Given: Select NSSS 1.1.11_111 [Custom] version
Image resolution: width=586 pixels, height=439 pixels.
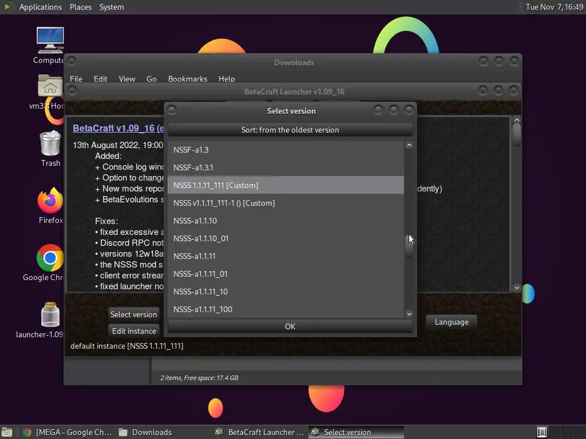Looking at the screenshot, I should tap(286, 185).
